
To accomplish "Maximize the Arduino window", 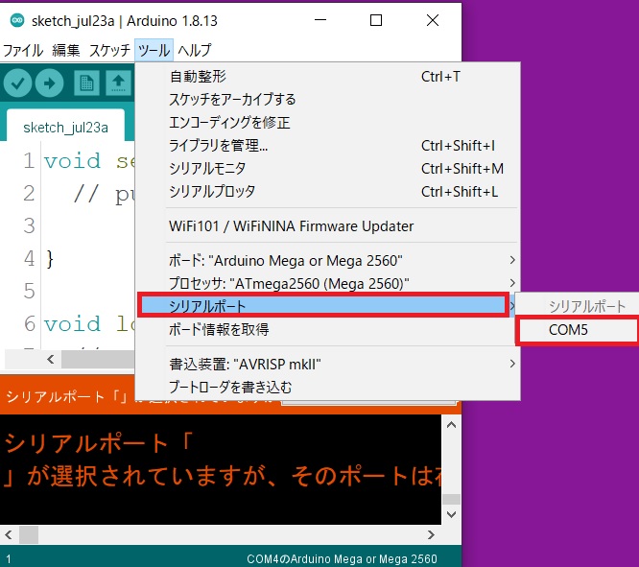I will click(x=376, y=20).
